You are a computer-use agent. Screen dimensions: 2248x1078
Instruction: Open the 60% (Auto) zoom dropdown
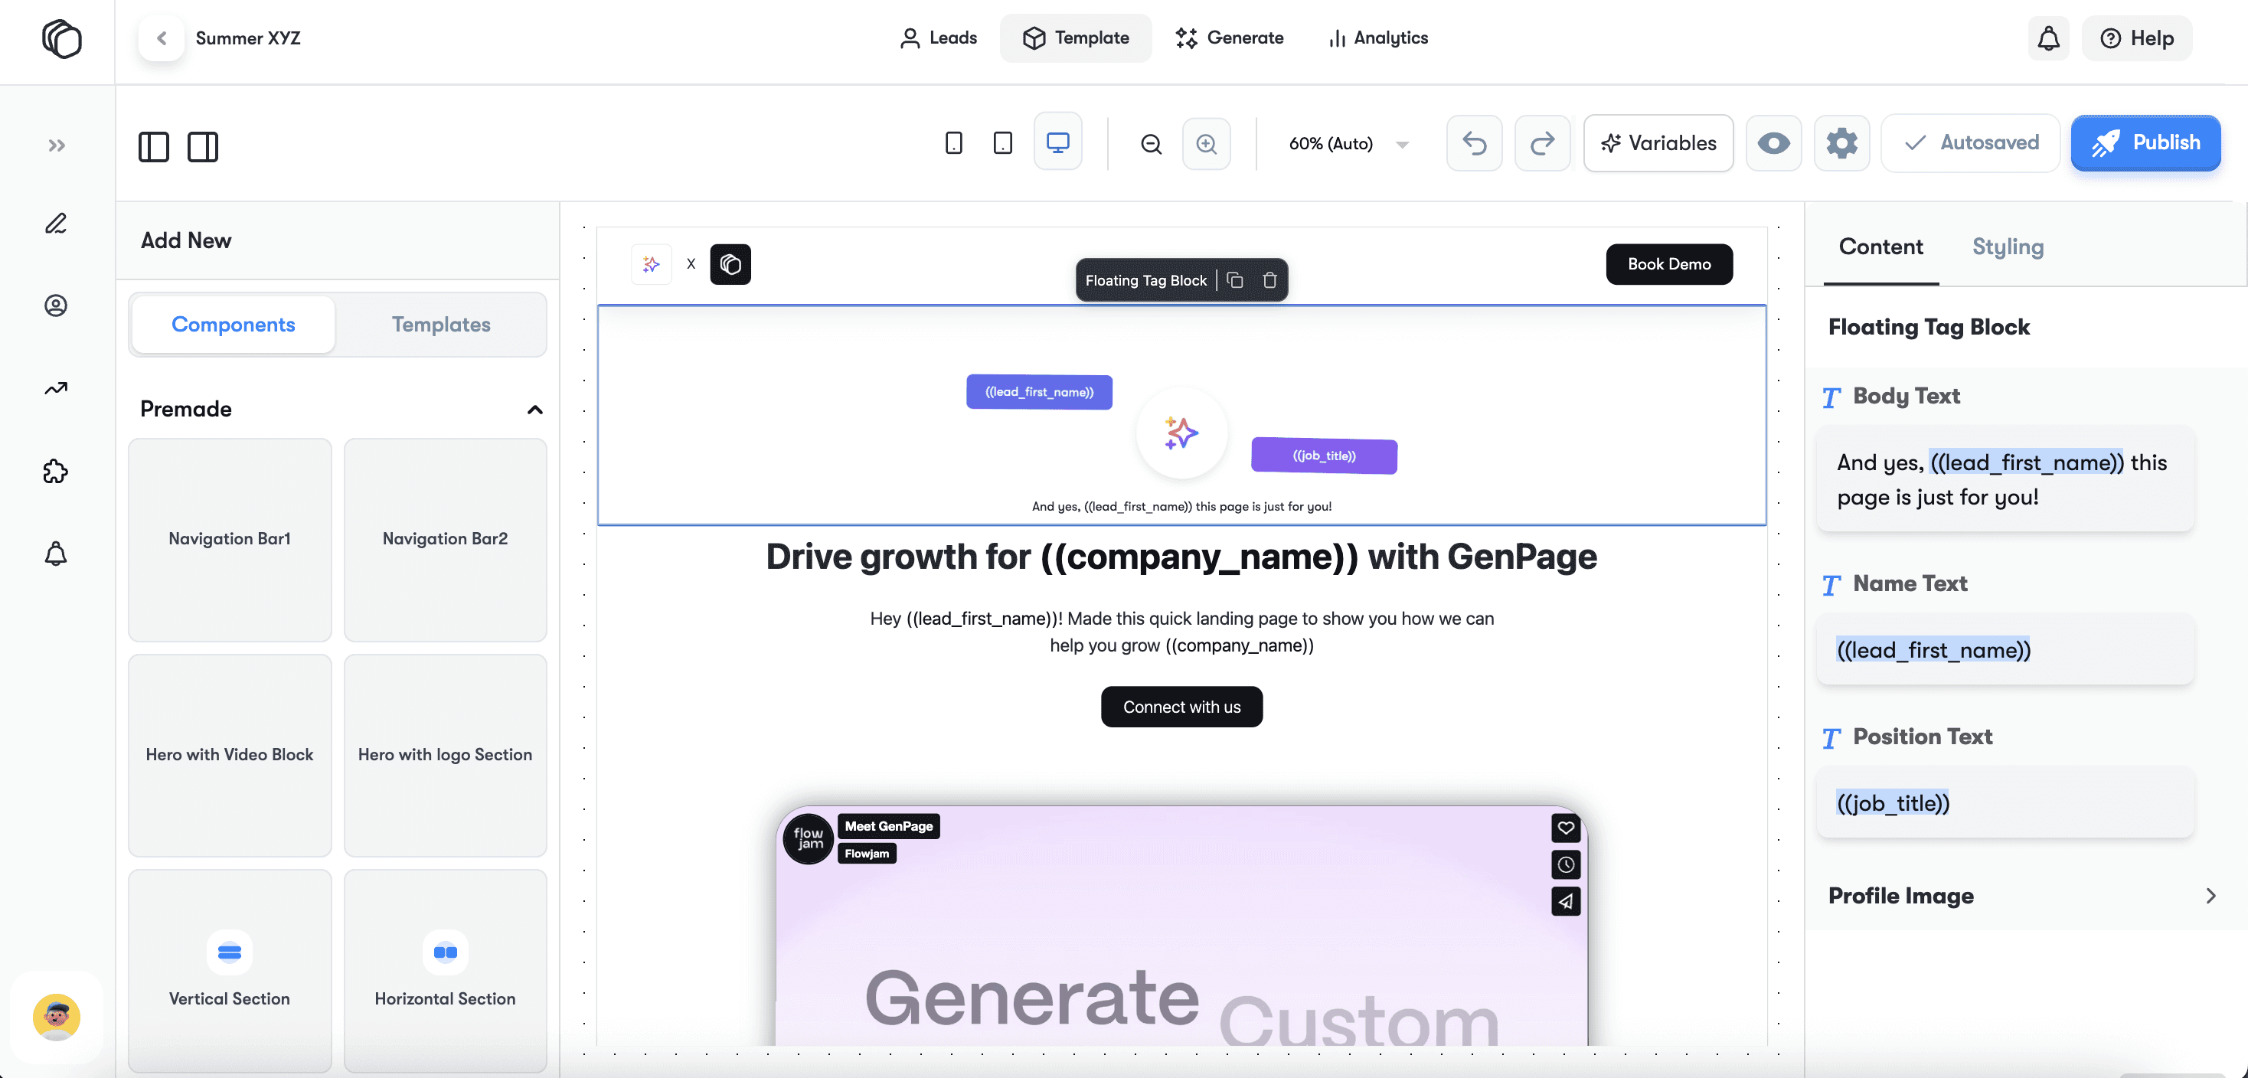tap(1348, 144)
